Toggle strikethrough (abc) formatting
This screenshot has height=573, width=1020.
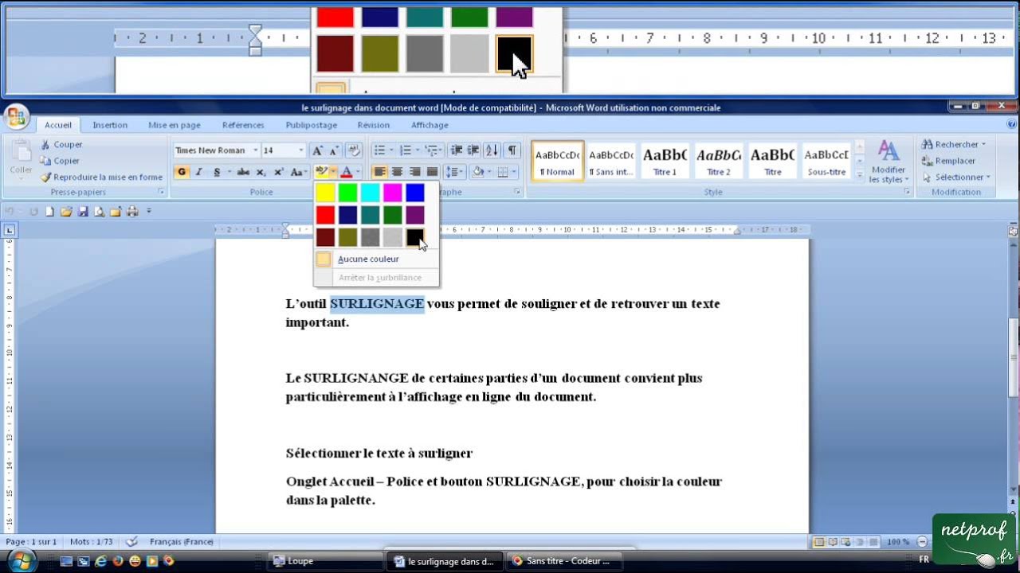[243, 172]
